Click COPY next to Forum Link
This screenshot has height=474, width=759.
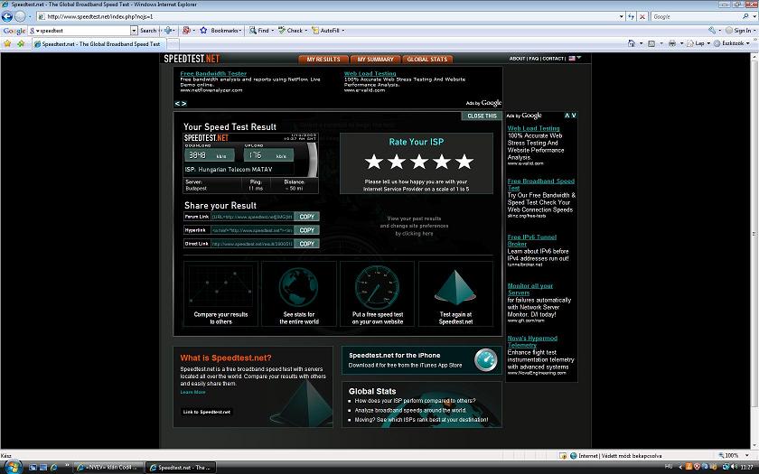pos(306,217)
